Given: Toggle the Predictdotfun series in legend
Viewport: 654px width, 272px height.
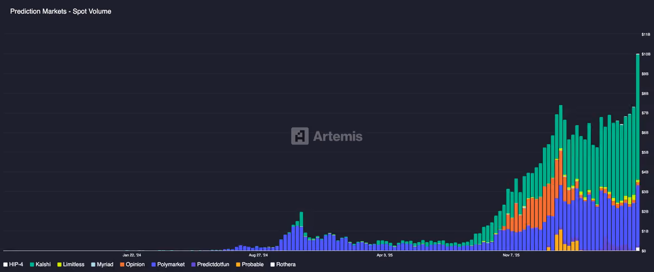Looking at the screenshot, I should point(210,264).
